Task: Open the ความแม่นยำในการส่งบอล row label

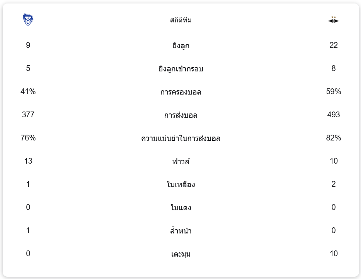Action: [180, 139]
